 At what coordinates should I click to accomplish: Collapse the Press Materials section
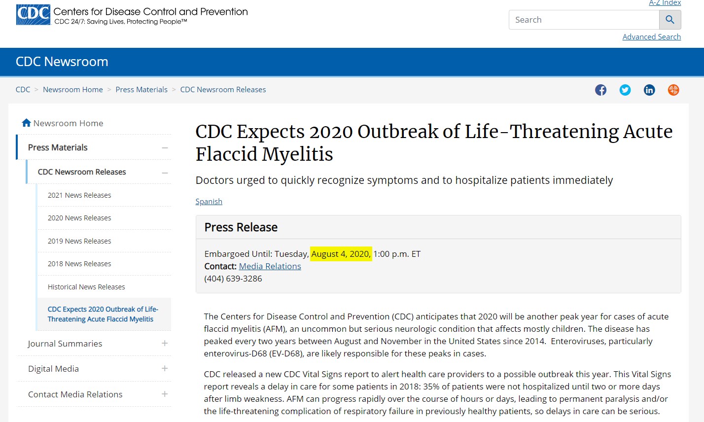click(165, 147)
